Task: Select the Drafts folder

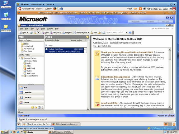Action: tap(29, 63)
